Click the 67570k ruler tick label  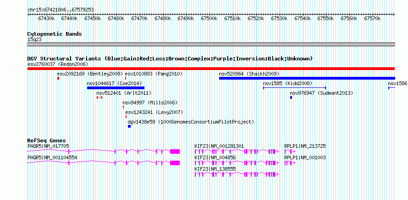tap(372, 18)
